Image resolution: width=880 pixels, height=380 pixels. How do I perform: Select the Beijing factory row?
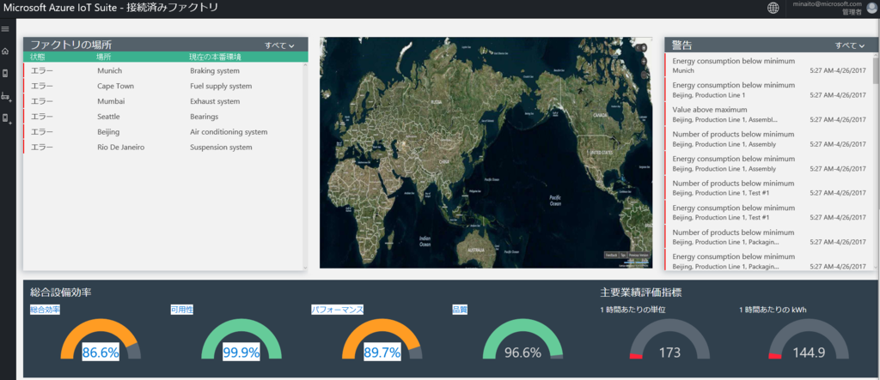(162, 132)
